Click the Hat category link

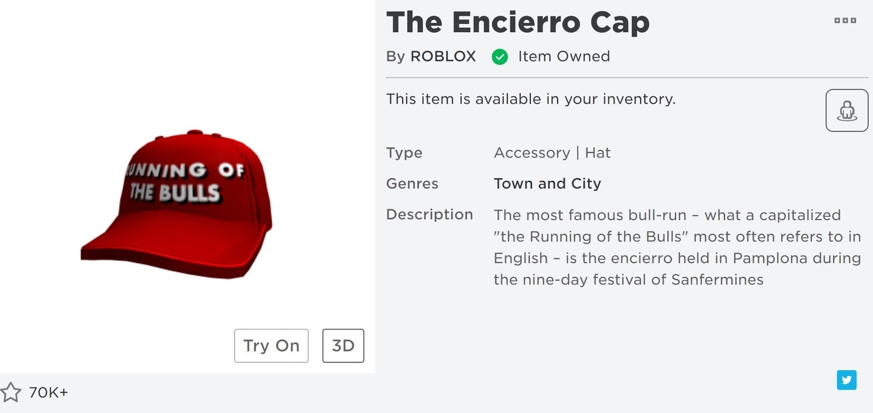598,153
